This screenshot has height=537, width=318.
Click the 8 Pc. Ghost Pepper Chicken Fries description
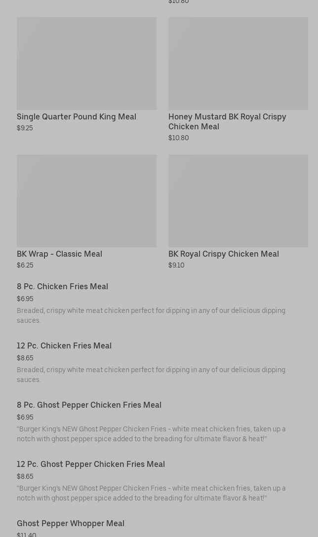coord(151,434)
